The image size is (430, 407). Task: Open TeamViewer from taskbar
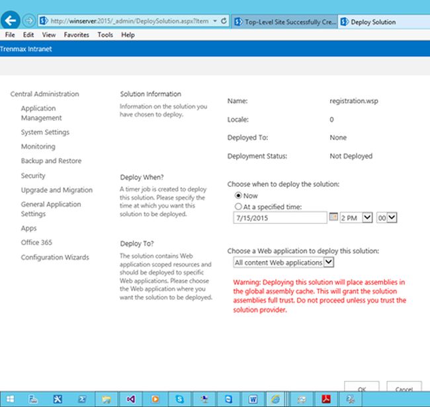[x=228, y=399]
